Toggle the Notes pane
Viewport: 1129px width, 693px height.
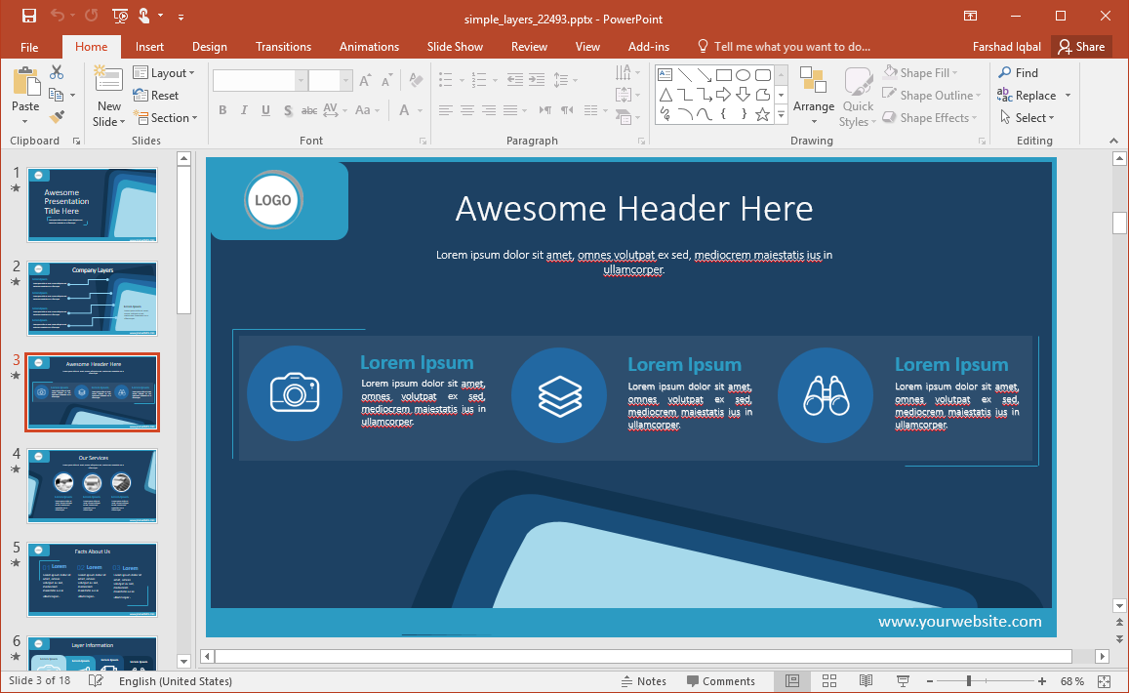click(643, 681)
